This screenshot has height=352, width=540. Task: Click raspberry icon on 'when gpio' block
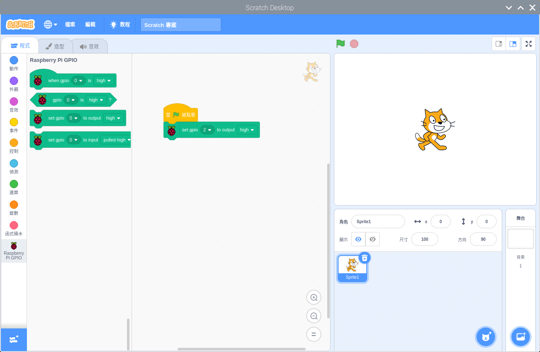38,80
